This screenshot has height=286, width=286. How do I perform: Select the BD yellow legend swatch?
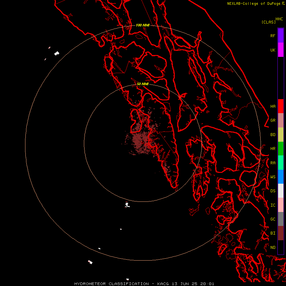click(281, 135)
